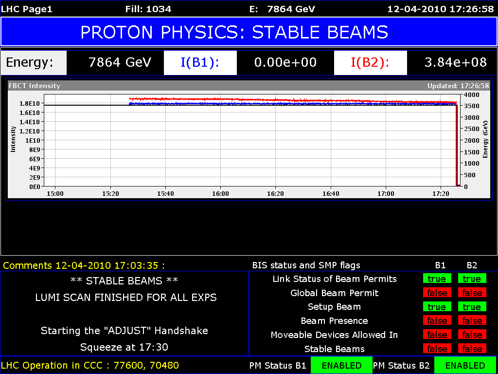Click PM Status B1 ENABLED indicator
498x374 pixels.
pos(341,365)
